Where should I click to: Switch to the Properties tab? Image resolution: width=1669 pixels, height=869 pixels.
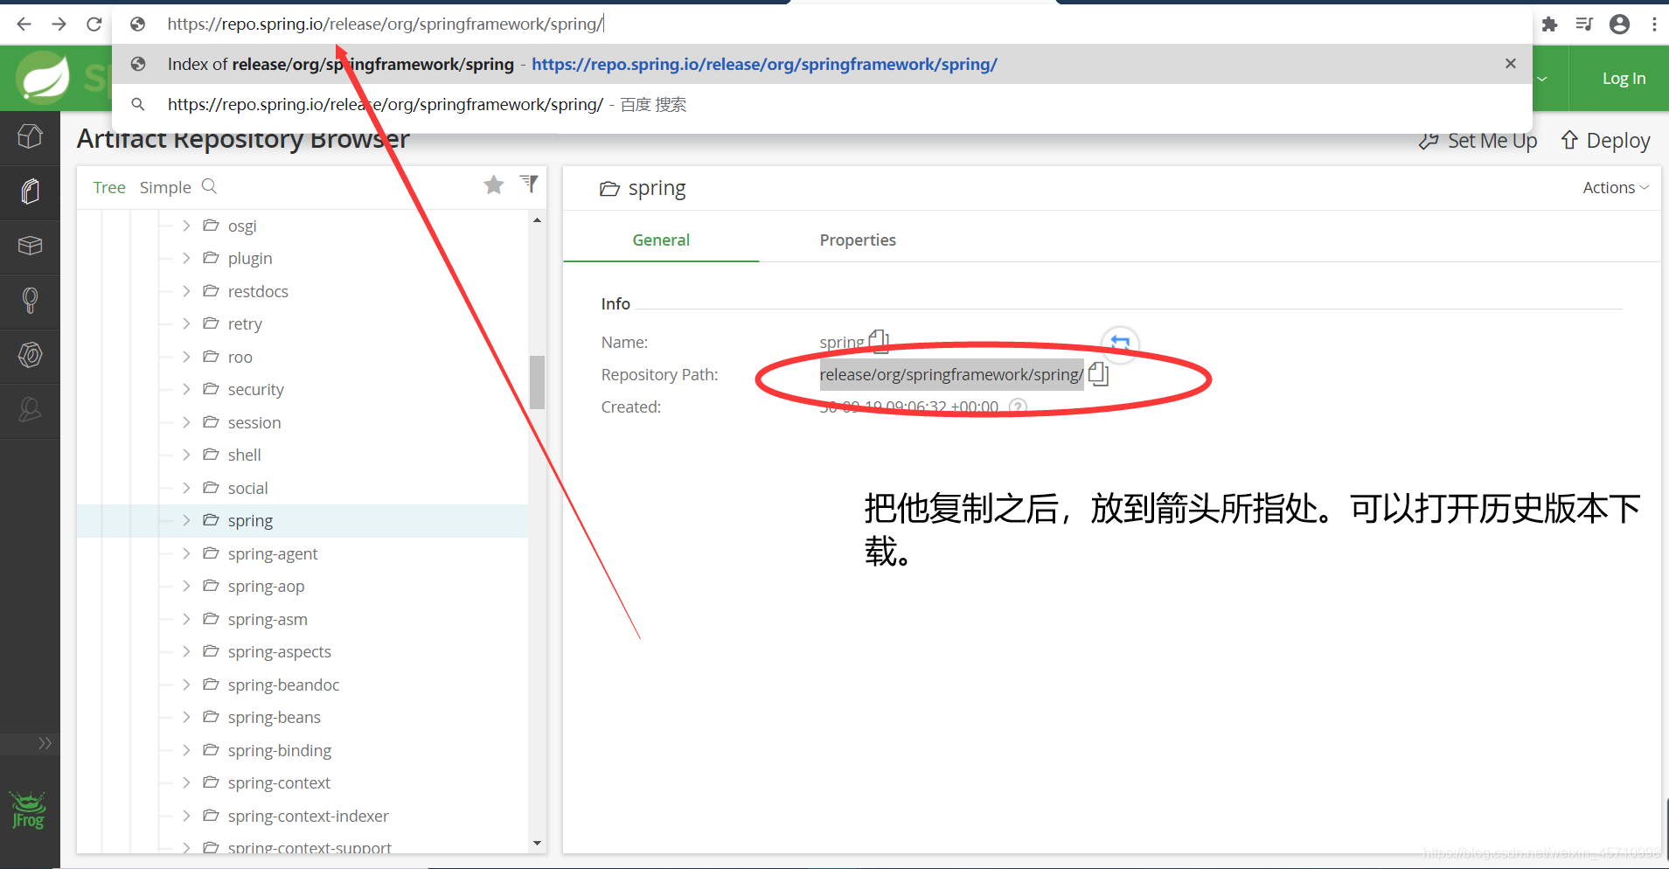coord(858,240)
